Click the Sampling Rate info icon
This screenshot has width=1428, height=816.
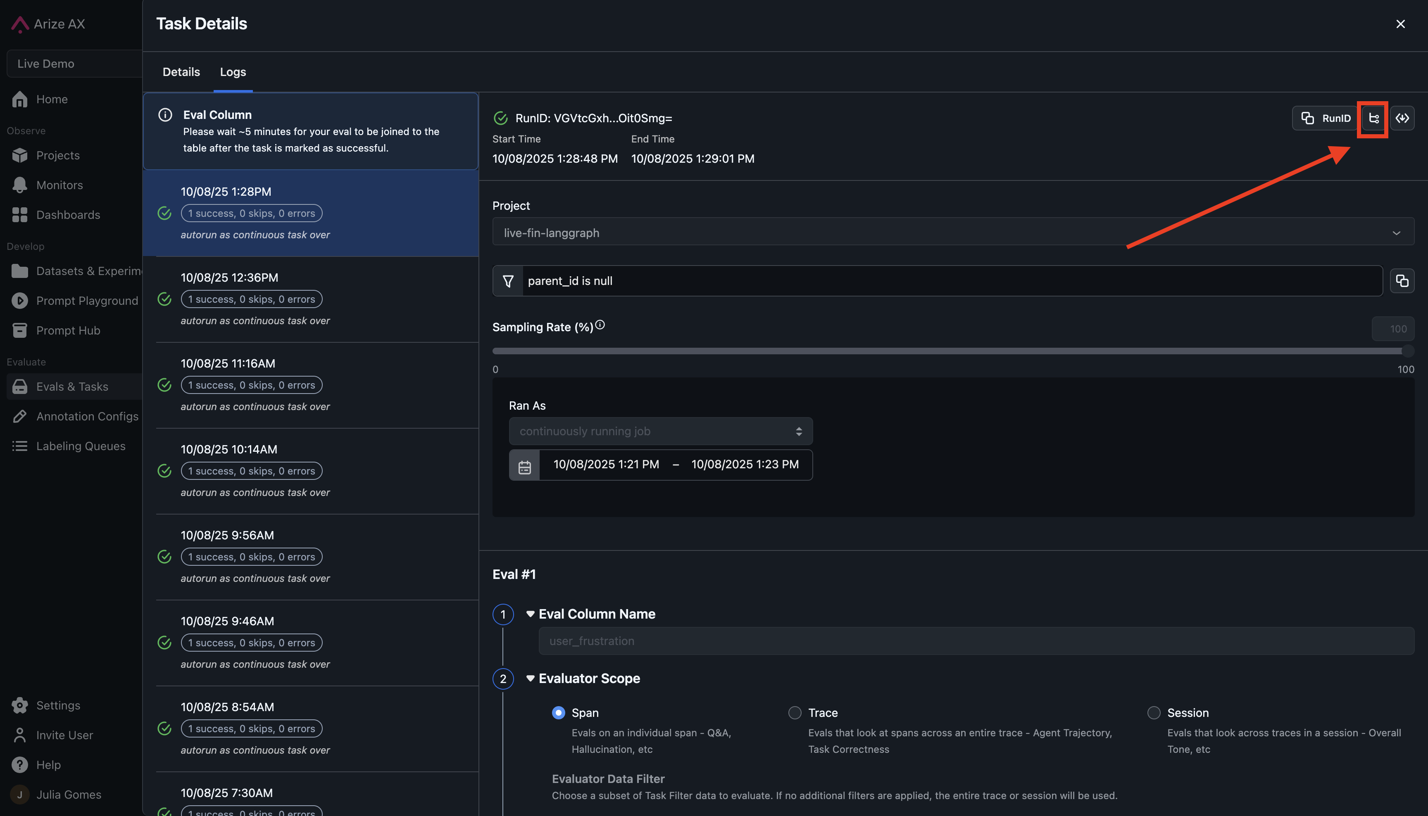point(600,325)
